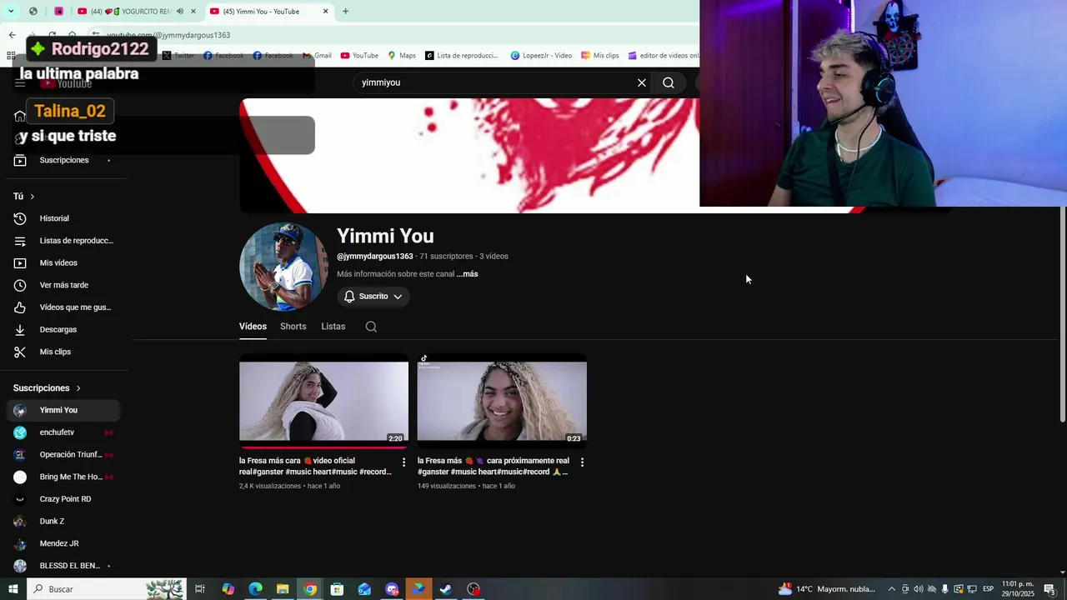The width and height of the screenshot is (1067, 600).
Task: Open the Lista de reproducción bookmark
Action: tap(462, 56)
